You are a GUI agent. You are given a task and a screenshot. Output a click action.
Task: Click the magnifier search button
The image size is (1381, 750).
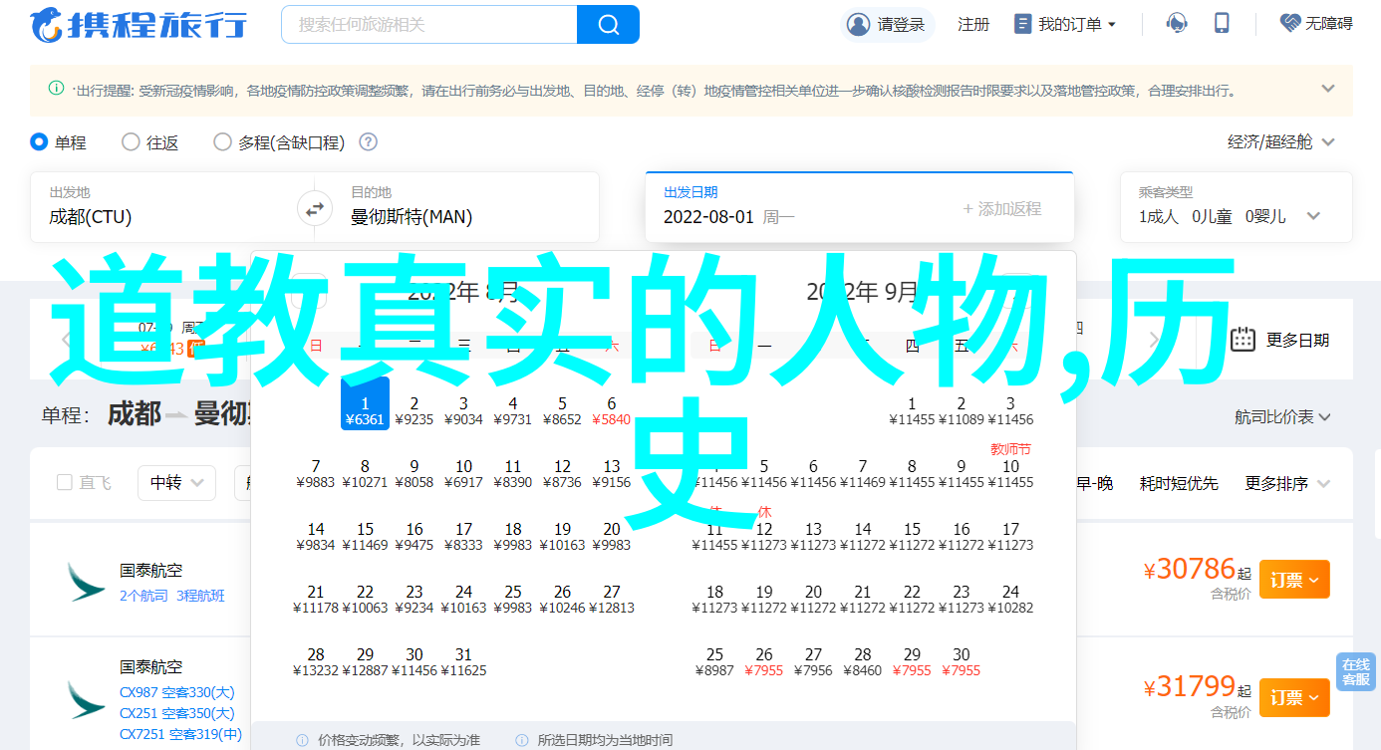click(608, 24)
